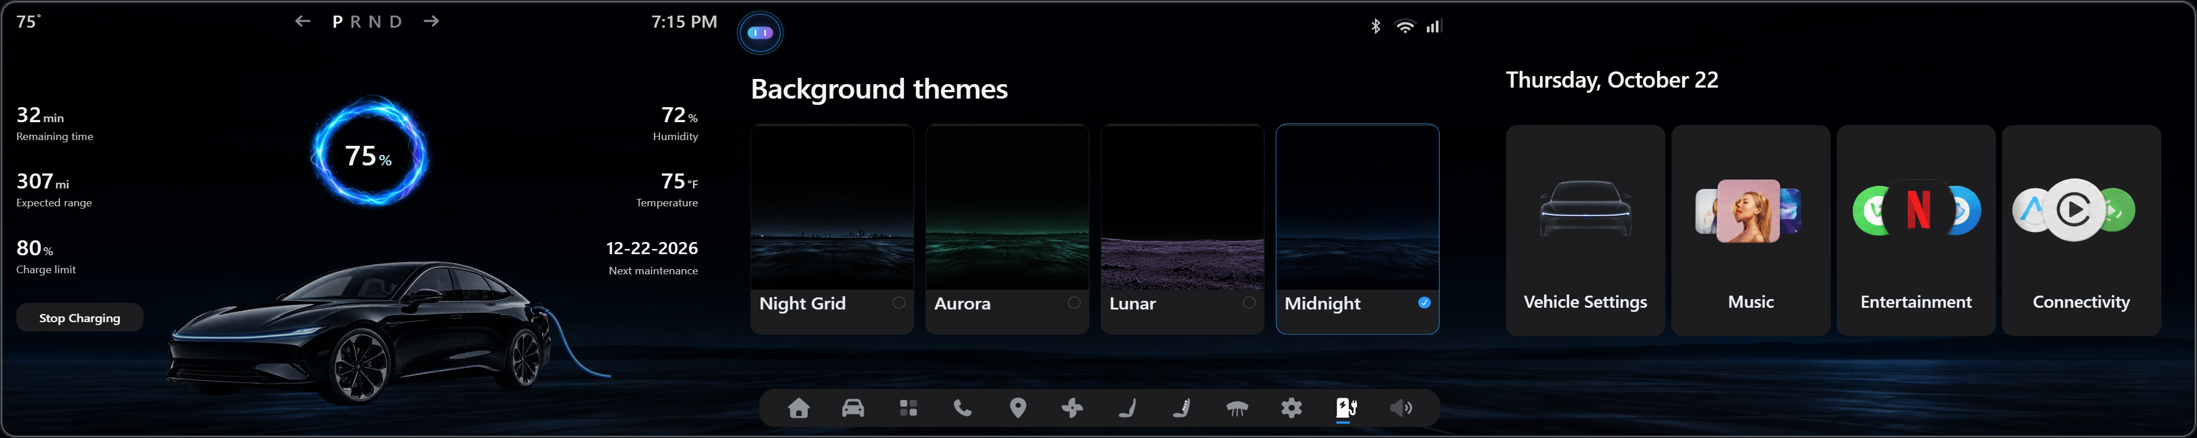Click the checked Midnight radio button
Viewport: 2197px width, 438px height.
pyautogui.click(x=1424, y=303)
